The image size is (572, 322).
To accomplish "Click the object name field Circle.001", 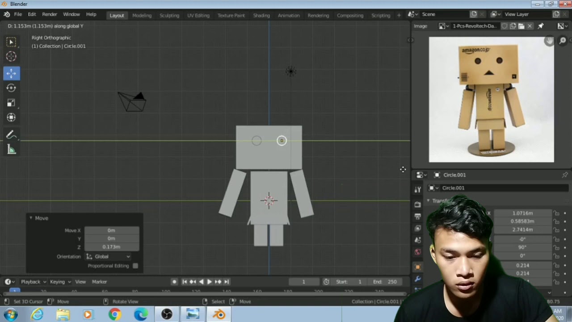I will click(497, 188).
